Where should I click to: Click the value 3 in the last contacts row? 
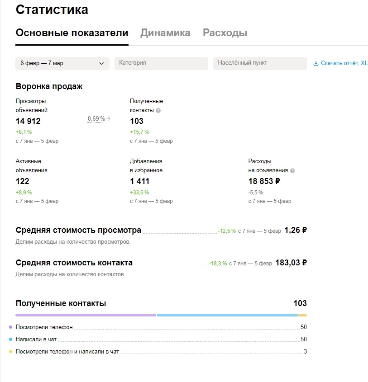pos(305,352)
